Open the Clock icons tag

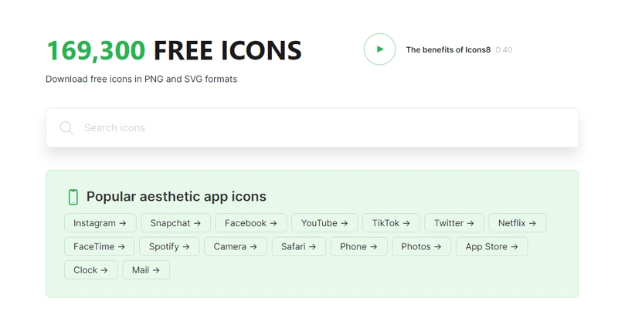pyautogui.click(x=91, y=270)
